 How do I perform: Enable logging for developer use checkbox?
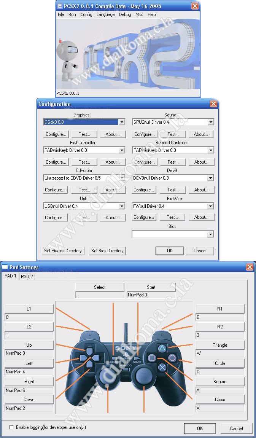coord(11,427)
